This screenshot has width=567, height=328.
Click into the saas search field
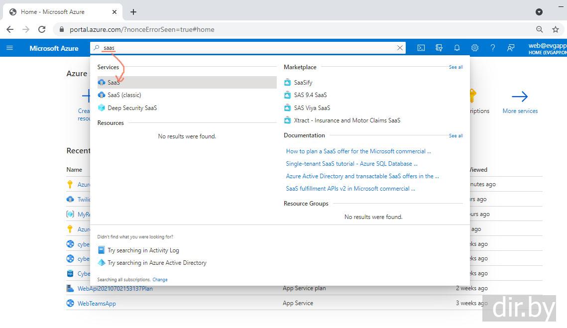point(249,48)
